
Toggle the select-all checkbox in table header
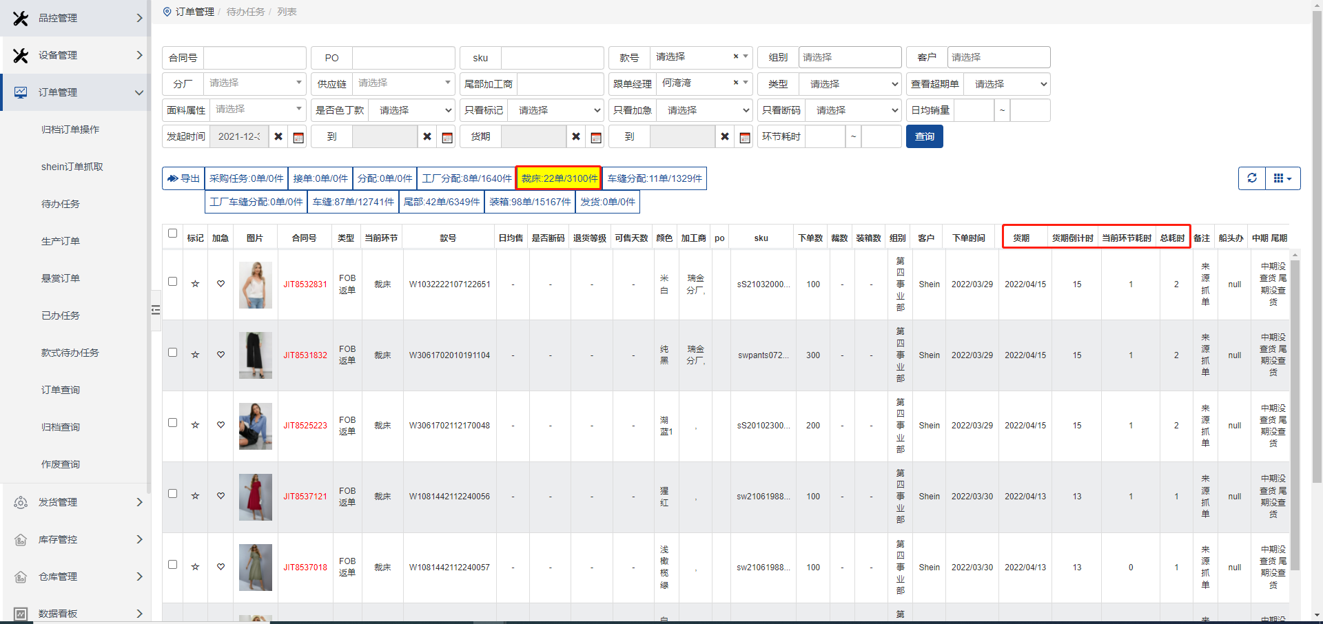click(x=172, y=233)
